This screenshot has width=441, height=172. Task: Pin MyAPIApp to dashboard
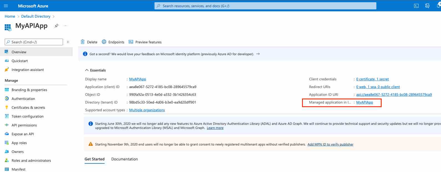57,26
